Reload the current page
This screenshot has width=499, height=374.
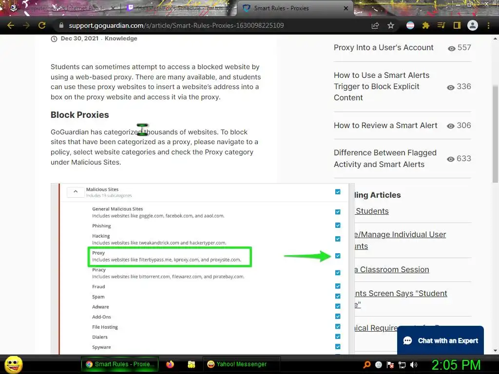[x=42, y=25]
